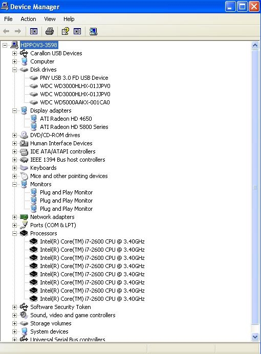
Task: Select the first Intel Core i7-2600 processor
Action: pyautogui.click(x=92, y=241)
